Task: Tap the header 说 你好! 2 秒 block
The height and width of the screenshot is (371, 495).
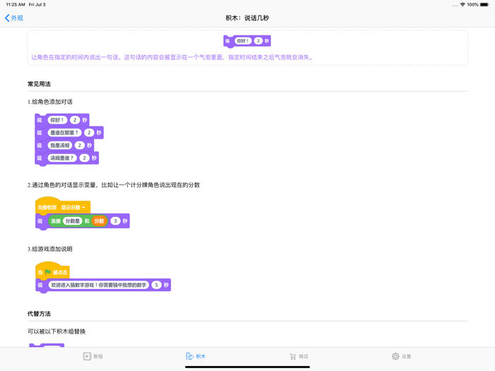Action: [247, 41]
